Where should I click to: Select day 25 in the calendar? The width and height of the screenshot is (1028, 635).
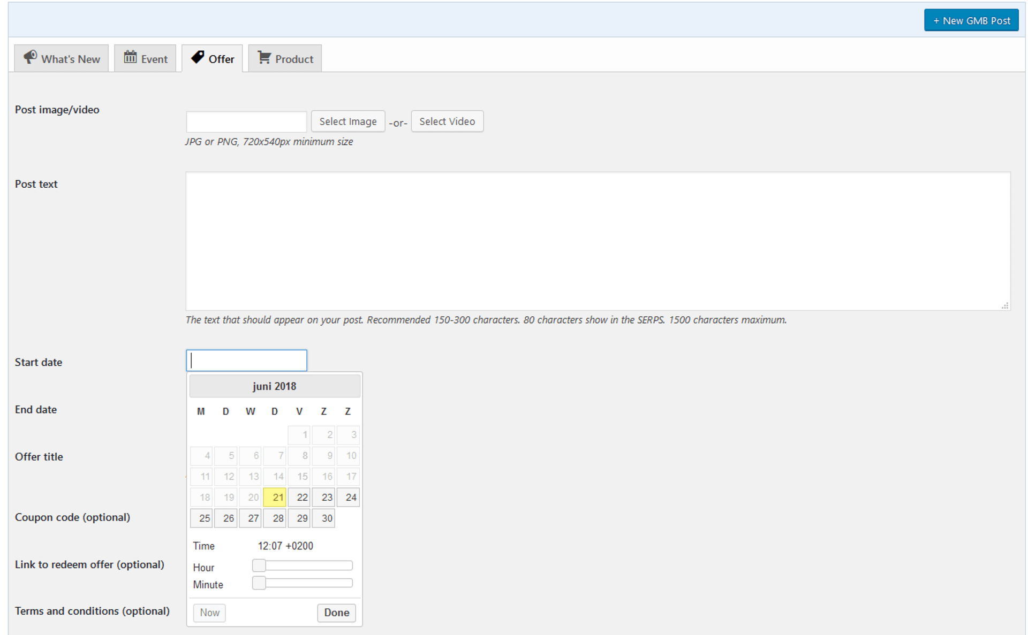click(x=201, y=518)
